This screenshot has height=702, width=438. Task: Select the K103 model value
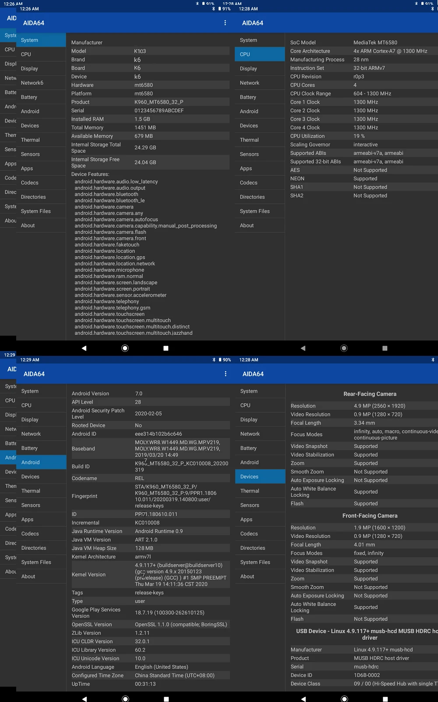[x=140, y=51]
